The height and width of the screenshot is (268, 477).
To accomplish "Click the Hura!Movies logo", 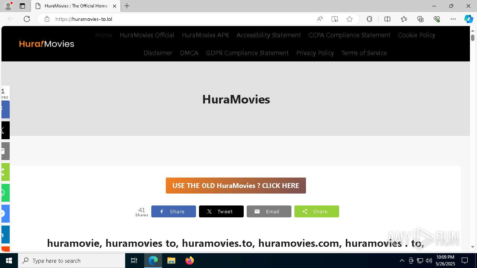I will pyautogui.click(x=47, y=44).
